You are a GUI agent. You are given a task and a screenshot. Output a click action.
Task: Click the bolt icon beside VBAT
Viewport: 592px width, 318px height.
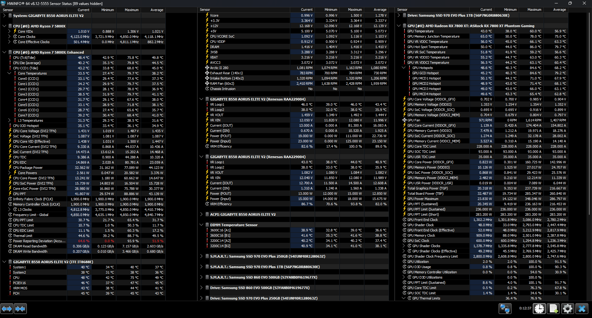pos(207,57)
